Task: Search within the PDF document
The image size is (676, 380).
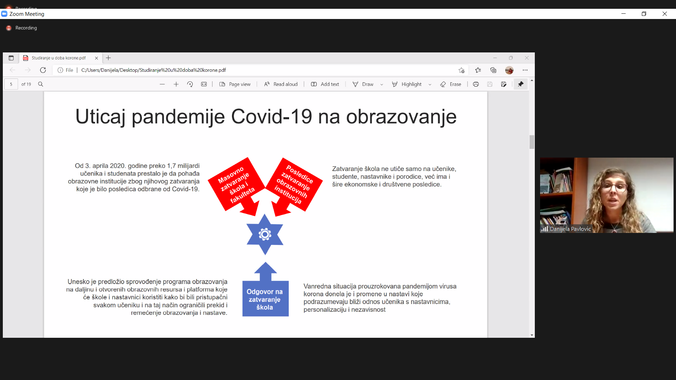Action: (x=40, y=84)
